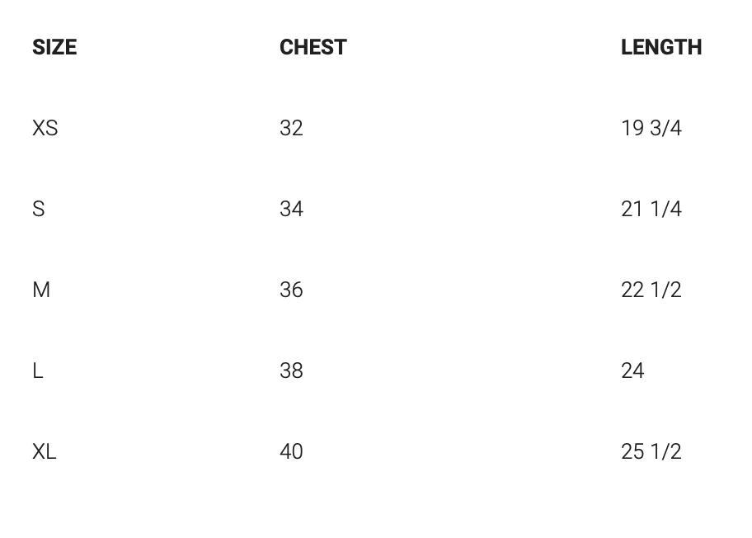Viewport: 752px width, 538px height.
Task: Click length value 21 1/4
Action: pos(651,210)
